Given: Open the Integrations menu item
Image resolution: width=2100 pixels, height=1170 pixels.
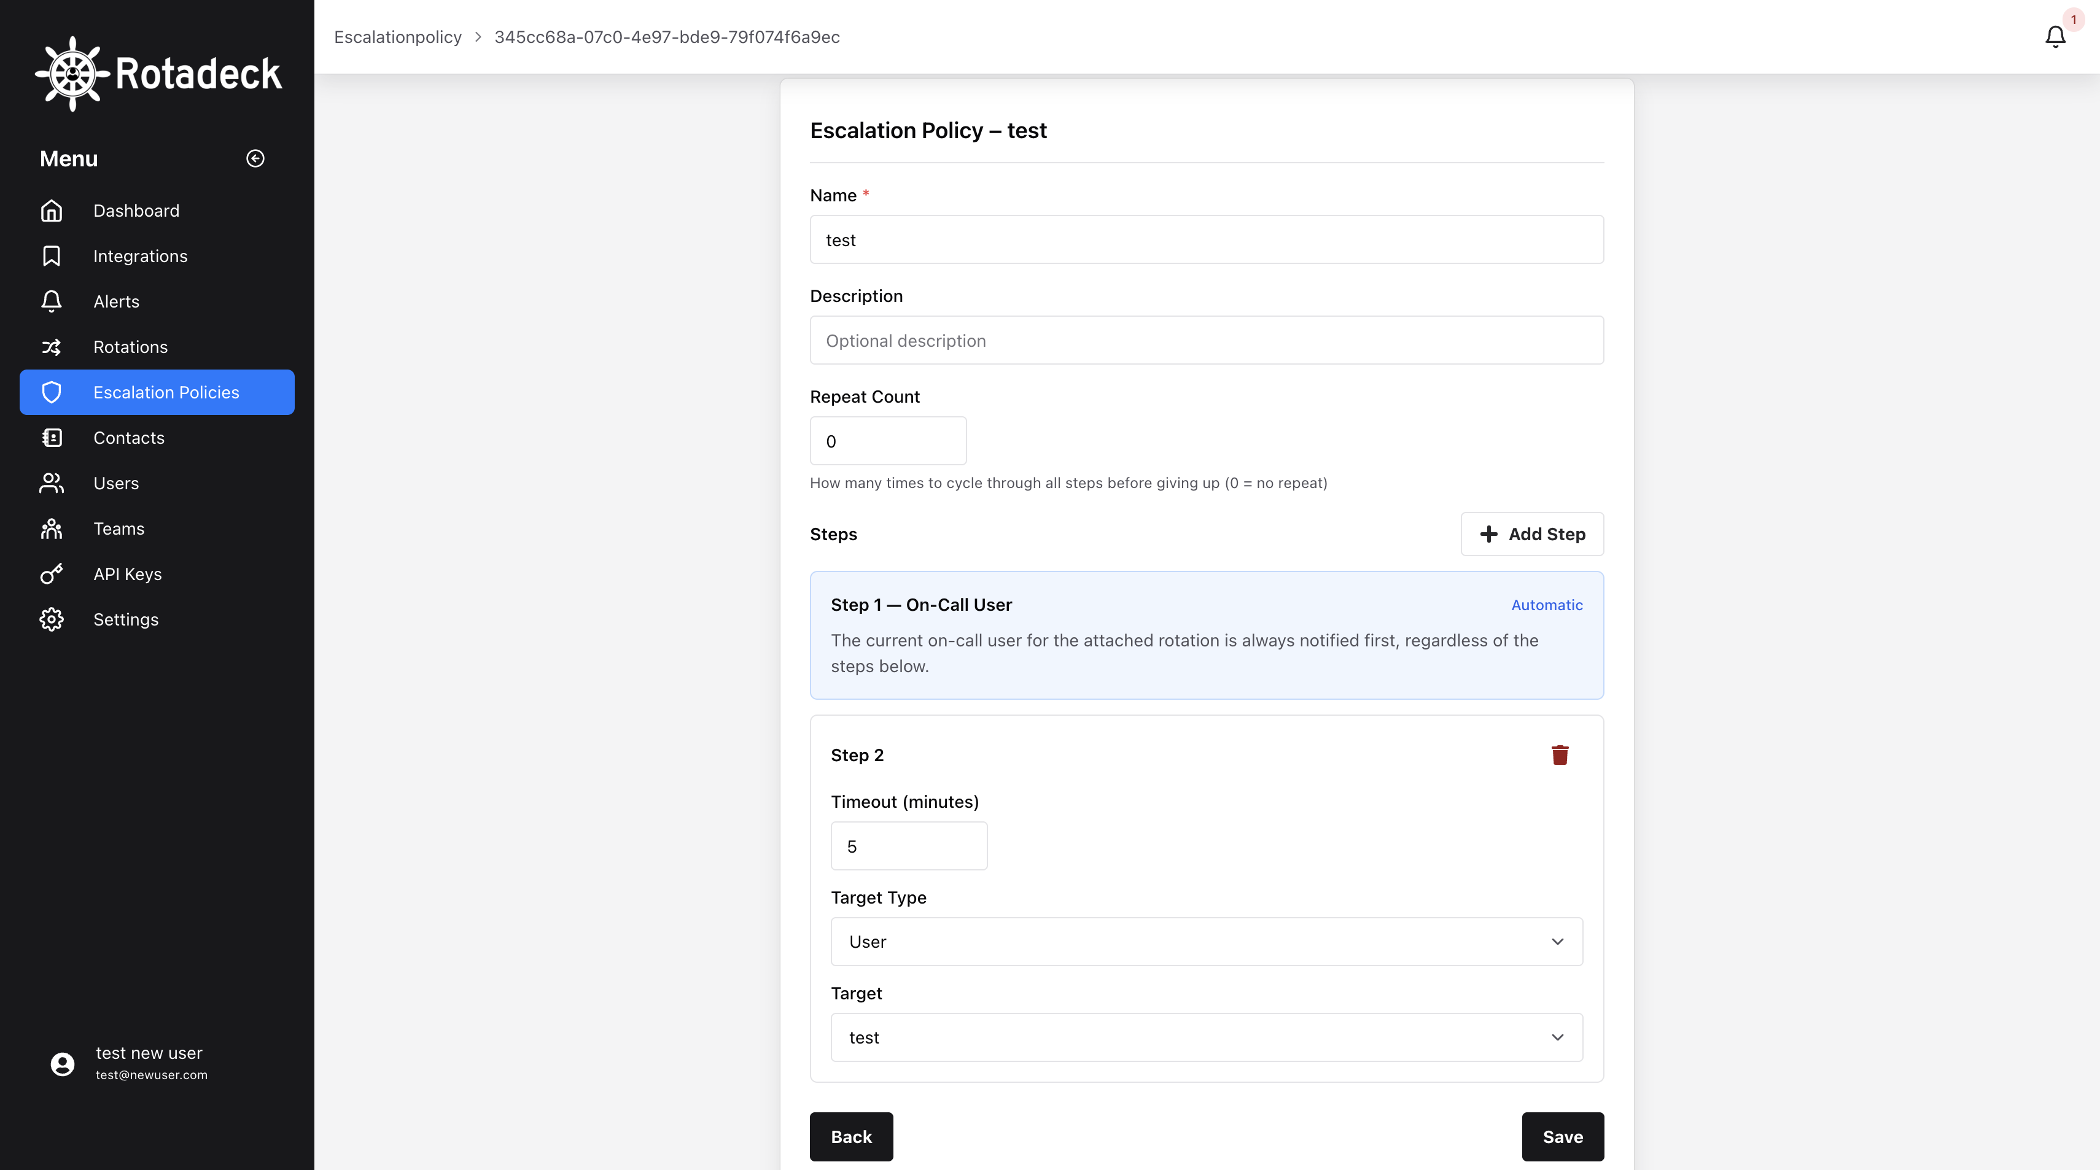Looking at the screenshot, I should tap(157, 256).
